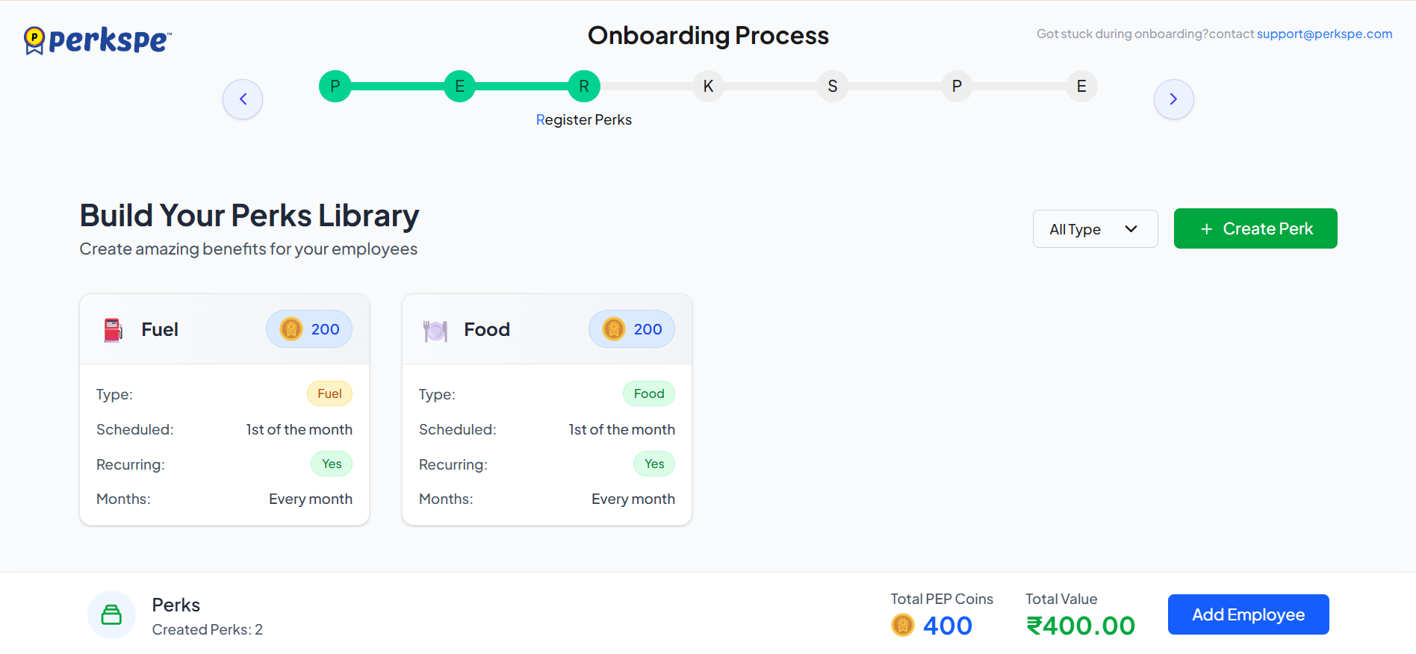The height and width of the screenshot is (654, 1416).
Task: Click the coin badge on Food card
Action: pyautogui.click(x=632, y=329)
